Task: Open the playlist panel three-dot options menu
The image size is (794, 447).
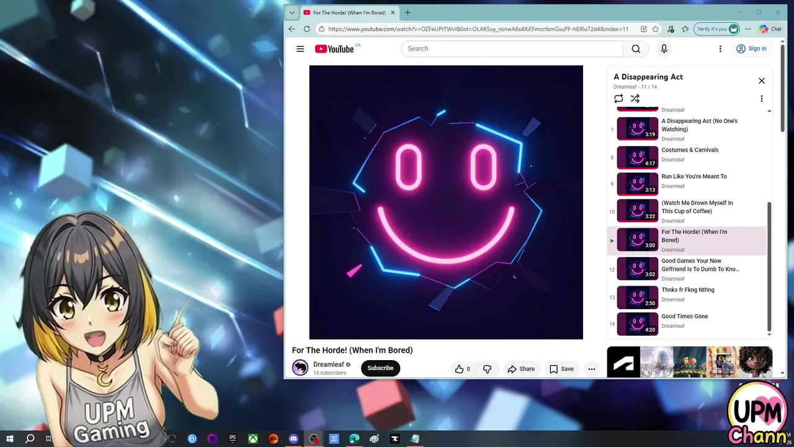Action: coord(762,99)
